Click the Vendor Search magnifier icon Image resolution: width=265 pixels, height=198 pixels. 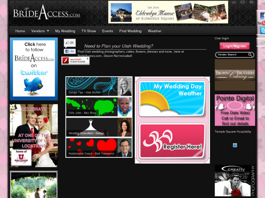pos(250,54)
